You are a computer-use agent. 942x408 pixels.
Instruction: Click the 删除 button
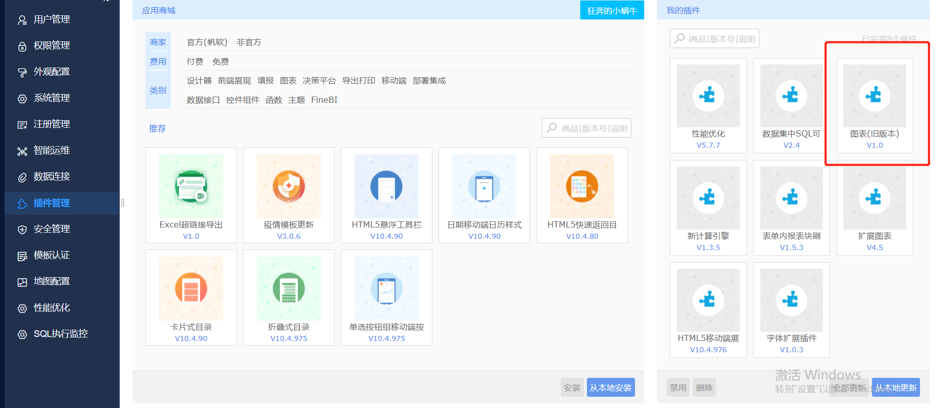pyautogui.click(x=704, y=388)
